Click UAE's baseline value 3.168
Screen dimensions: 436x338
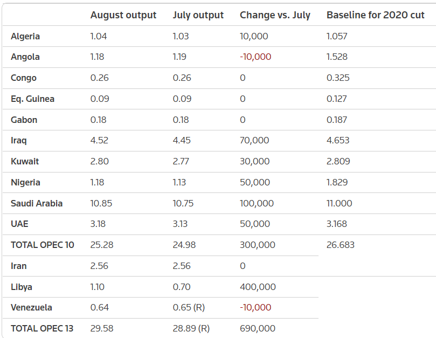tap(337, 224)
